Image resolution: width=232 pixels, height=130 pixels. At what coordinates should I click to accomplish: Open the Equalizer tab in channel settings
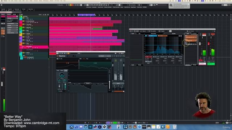click(x=174, y=34)
